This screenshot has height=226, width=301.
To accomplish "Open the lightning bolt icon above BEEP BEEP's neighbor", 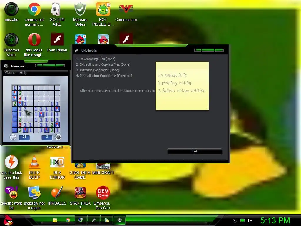I will (11, 162).
